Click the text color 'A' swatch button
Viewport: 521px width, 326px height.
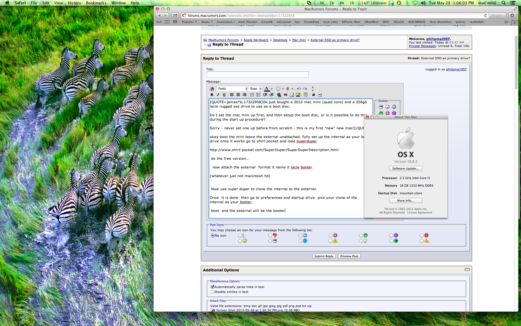tap(267, 89)
